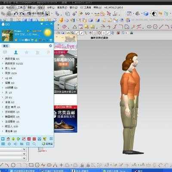
Task: Click the green play icon in QQ apps row
Action: 18,139
